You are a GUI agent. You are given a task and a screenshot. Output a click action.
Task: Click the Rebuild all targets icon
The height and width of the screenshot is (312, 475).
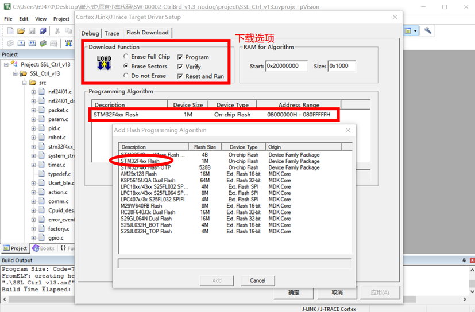32,43
